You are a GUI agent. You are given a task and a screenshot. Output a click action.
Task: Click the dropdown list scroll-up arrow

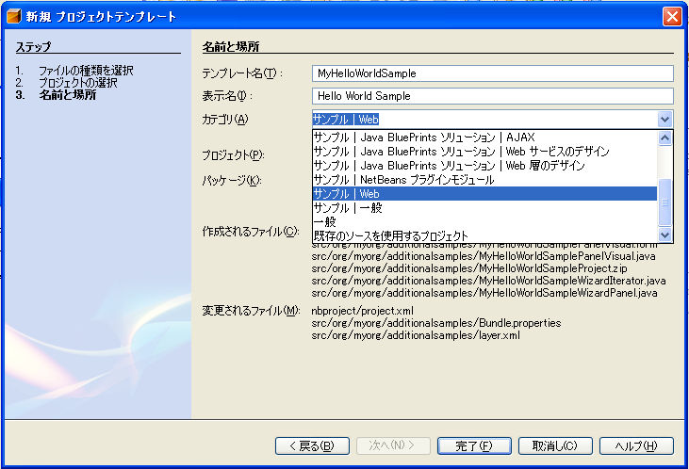coord(664,137)
